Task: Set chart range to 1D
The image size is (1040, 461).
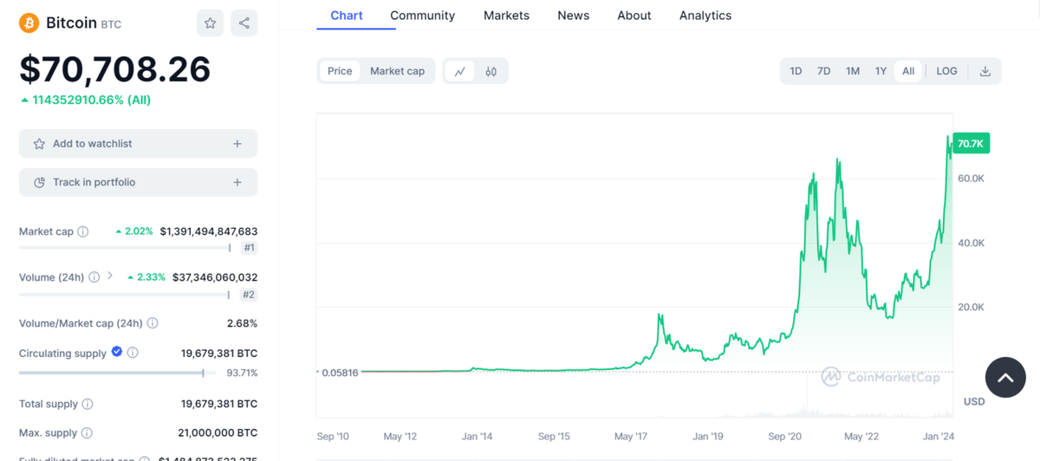Action: pos(796,71)
